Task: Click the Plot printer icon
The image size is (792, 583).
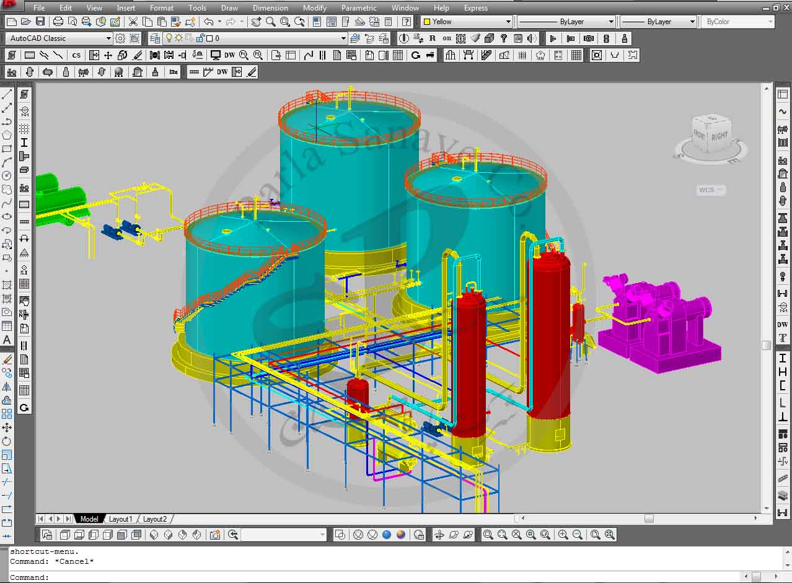Action: pos(58,22)
